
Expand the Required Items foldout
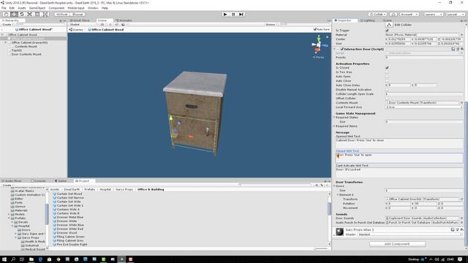(334, 126)
